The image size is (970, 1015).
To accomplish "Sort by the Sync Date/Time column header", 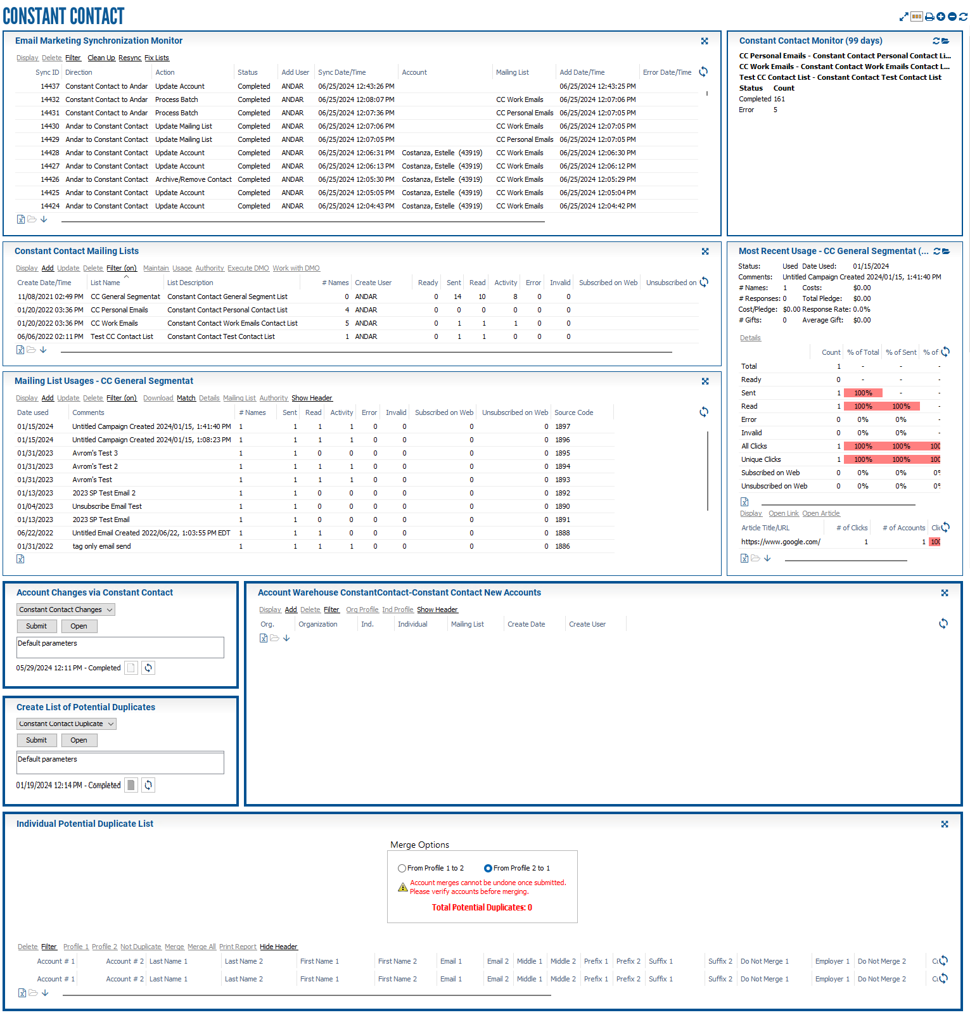I will pos(342,73).
